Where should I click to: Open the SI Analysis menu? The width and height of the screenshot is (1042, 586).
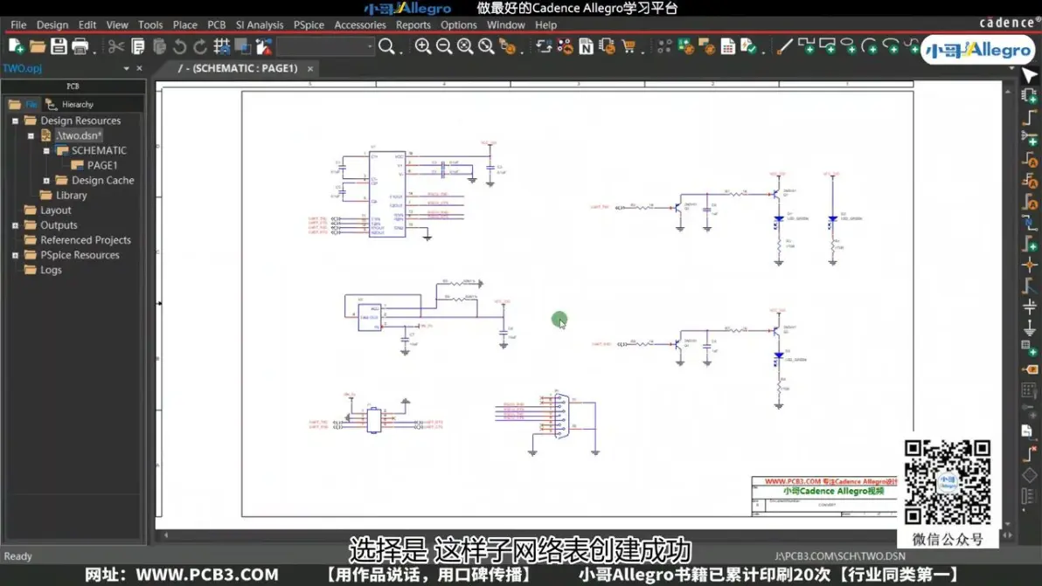pyautogui.click(x=259, y=24)
